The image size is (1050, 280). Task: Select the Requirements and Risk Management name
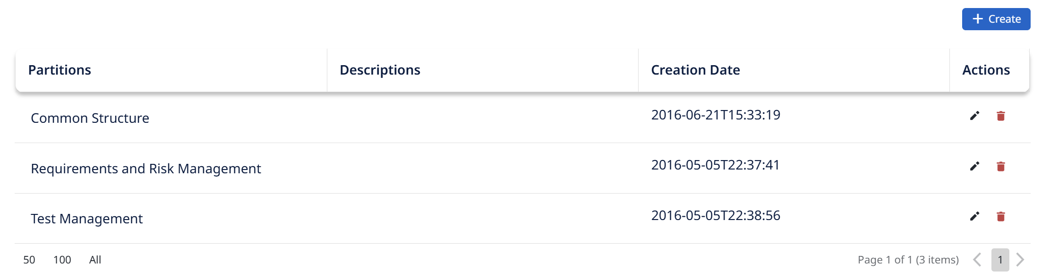[x=145, y=169]
